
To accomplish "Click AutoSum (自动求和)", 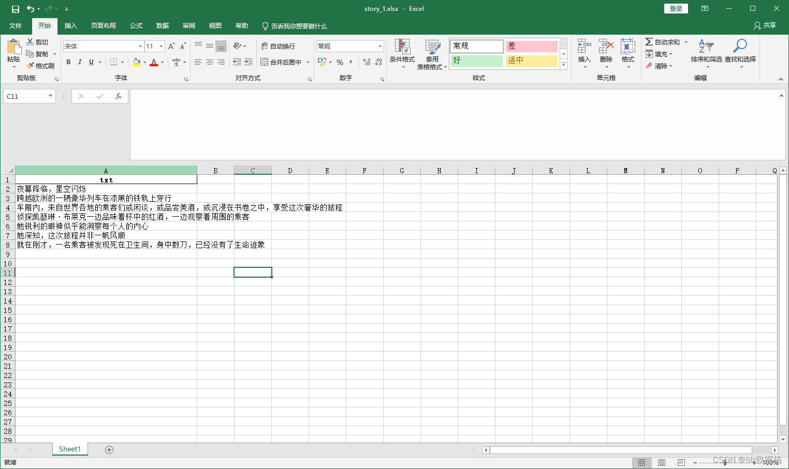I will (663, 42).
